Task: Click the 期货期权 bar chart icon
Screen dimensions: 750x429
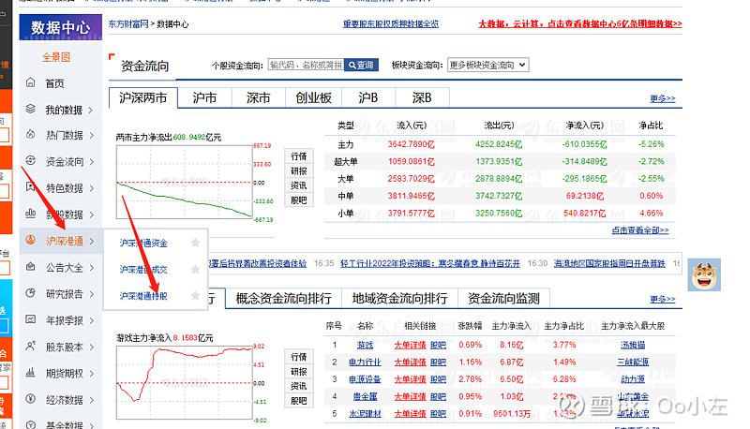Action: pos(31,372)
